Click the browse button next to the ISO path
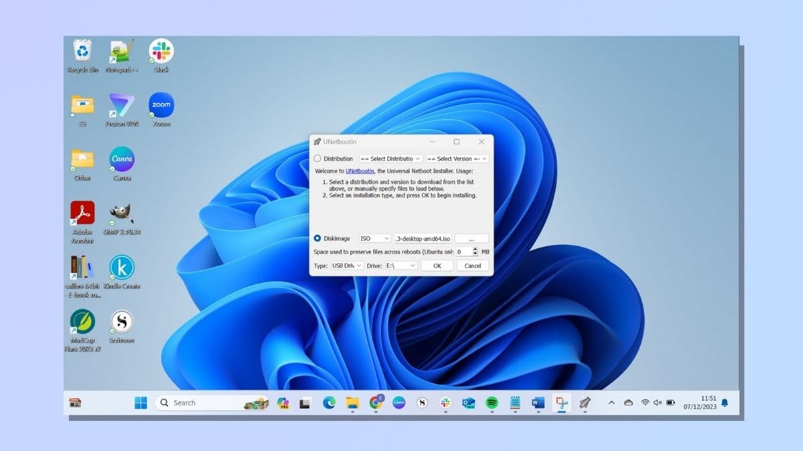Screen dimensions: 803x451 pos(471,239)
